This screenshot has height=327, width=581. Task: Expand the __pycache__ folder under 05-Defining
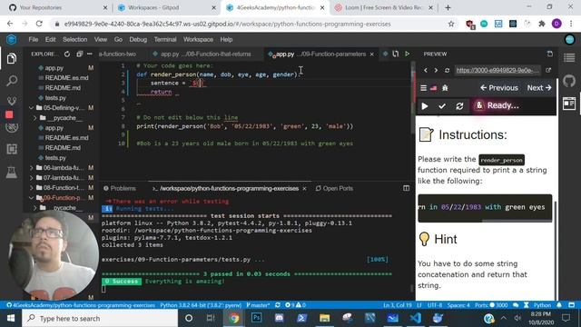(59, 118)
